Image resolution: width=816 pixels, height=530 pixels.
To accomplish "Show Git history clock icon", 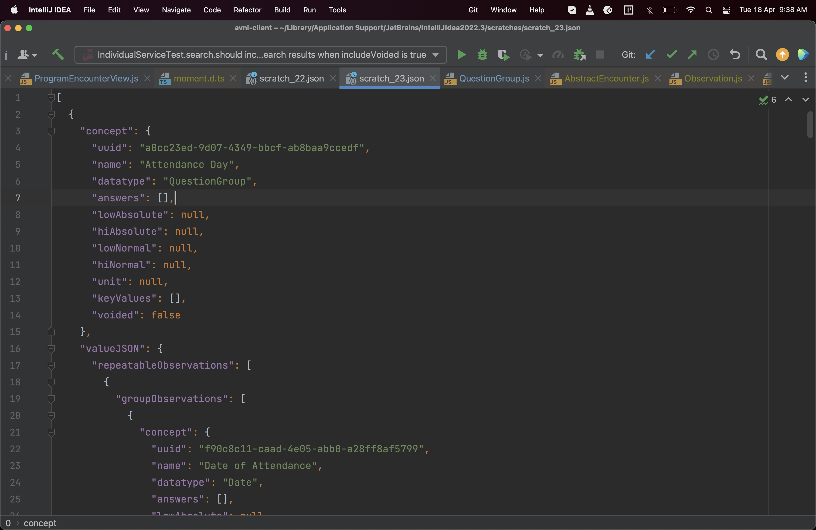I will pyautogui.click(x=713, y=55).
